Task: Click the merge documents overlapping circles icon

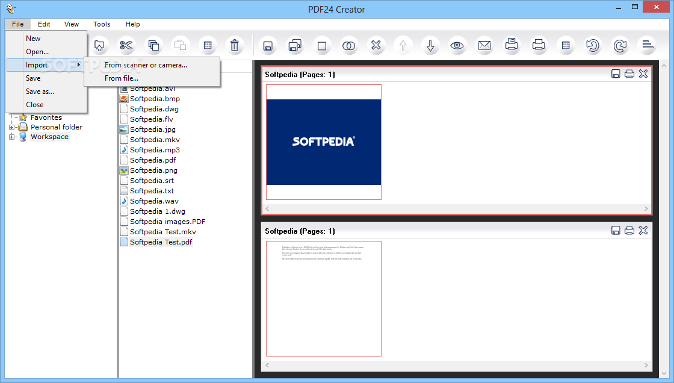Action: [x=348, y=46]
